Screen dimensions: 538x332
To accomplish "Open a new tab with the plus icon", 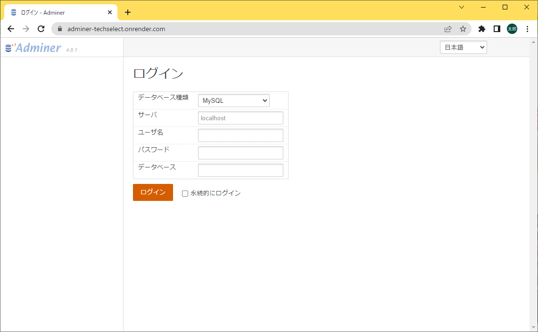I will 128,12.
